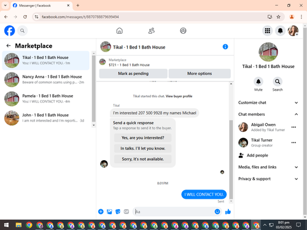Open John - 1 Bed 1 Bath House conversation
Image resolution: width=307 pixels, height=230 pixels.
click(x=46, y=118)
